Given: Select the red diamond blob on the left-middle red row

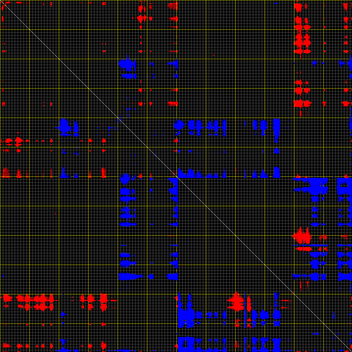Looking at the screenshot, I should point(18,141).
